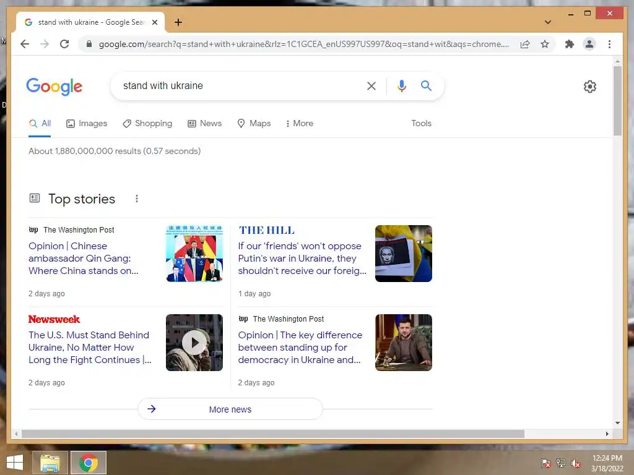Click the scroll-down arrow on vertical scrollbar
Image resolution: width=634 pixels, height=475 pixels.
click(617, 423)
